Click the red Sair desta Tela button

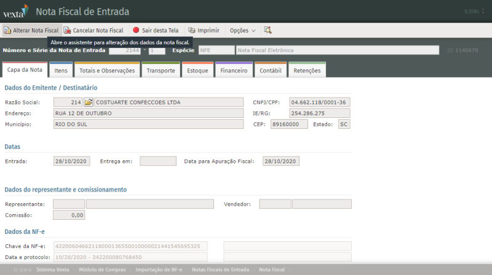[x=156, y=30]
